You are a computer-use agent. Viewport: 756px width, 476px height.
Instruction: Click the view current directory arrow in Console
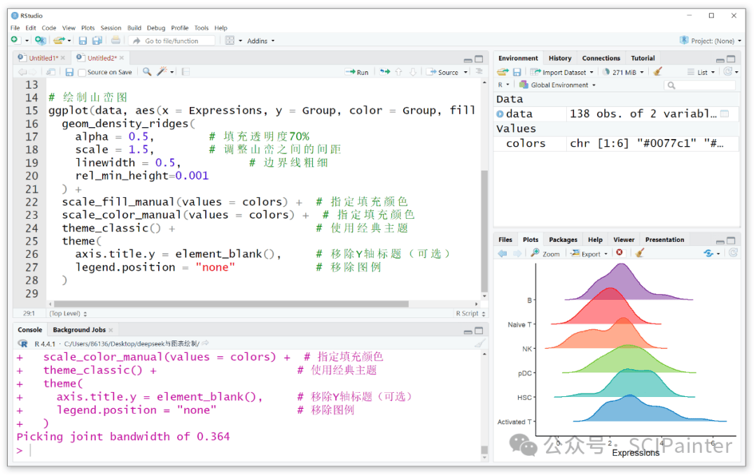205,343
